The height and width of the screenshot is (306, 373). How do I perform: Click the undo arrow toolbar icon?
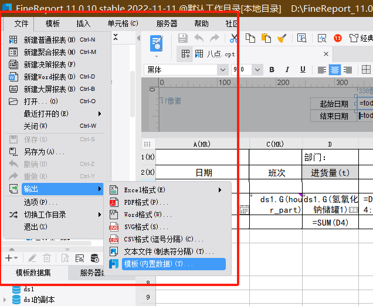pos(199,38)
